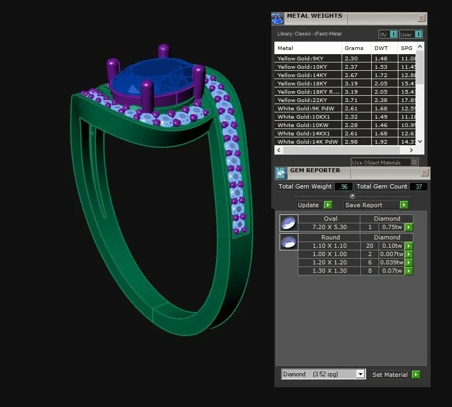Viewport: 452px width, 407px height.
Task: Select the Yellow Gold:14KY row
Action: tap(345, 75)
